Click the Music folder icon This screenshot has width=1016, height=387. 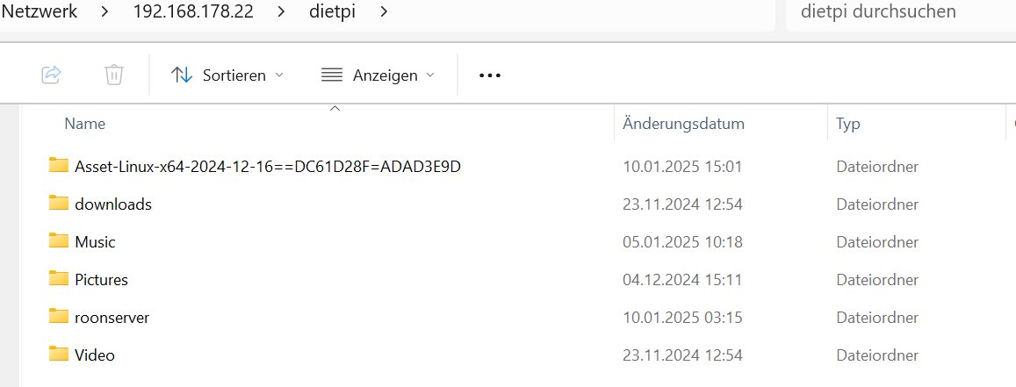pos(59,241)
